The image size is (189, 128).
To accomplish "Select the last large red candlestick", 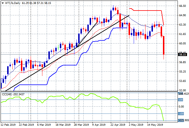I will coord(164,45).
